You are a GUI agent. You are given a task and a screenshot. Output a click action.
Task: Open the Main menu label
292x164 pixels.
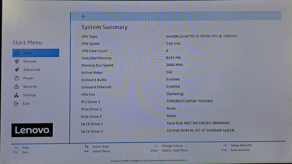point(28,53)
